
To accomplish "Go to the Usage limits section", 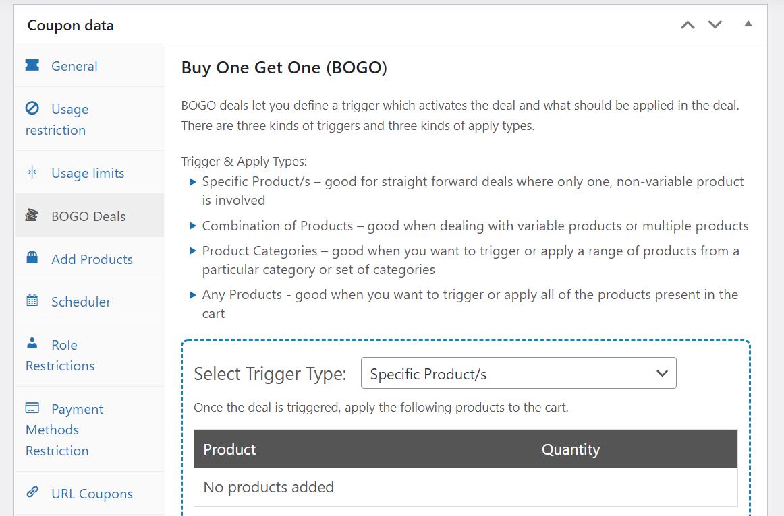I will tap(88, 172).
